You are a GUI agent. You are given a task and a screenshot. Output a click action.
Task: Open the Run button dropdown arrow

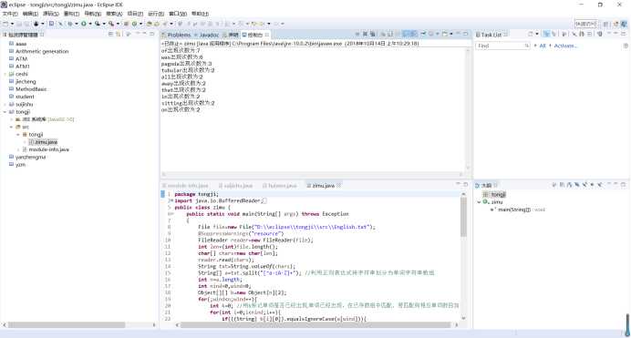pyautogui.click(x=90, y=24)
